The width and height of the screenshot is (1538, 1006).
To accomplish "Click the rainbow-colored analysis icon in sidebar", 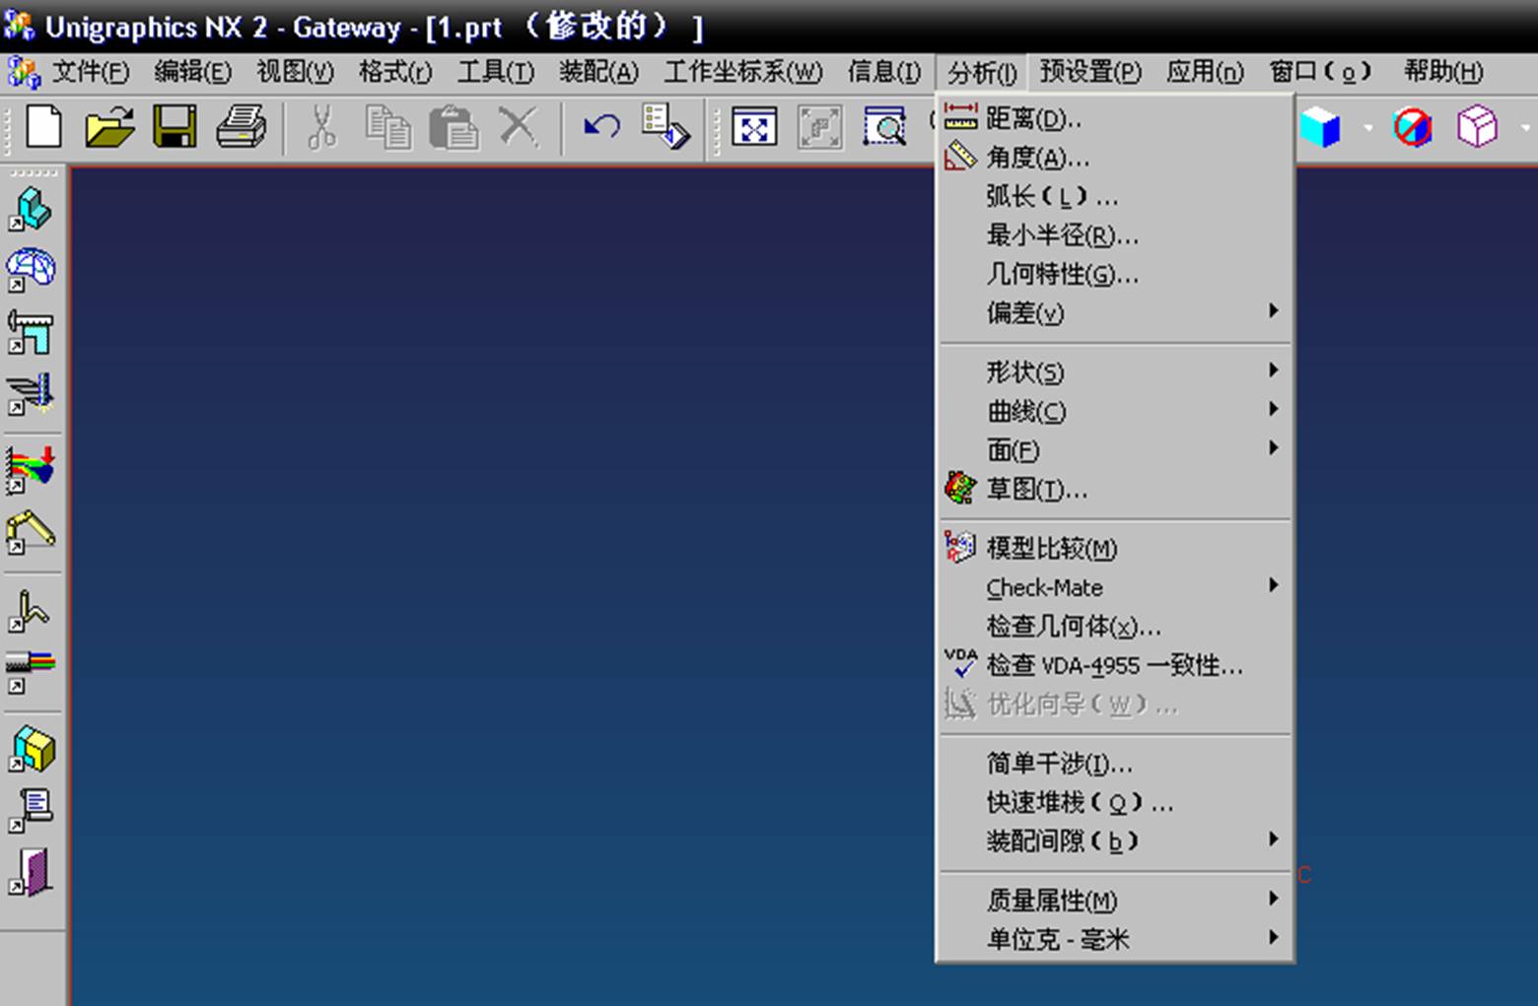I will pos(32,469).
